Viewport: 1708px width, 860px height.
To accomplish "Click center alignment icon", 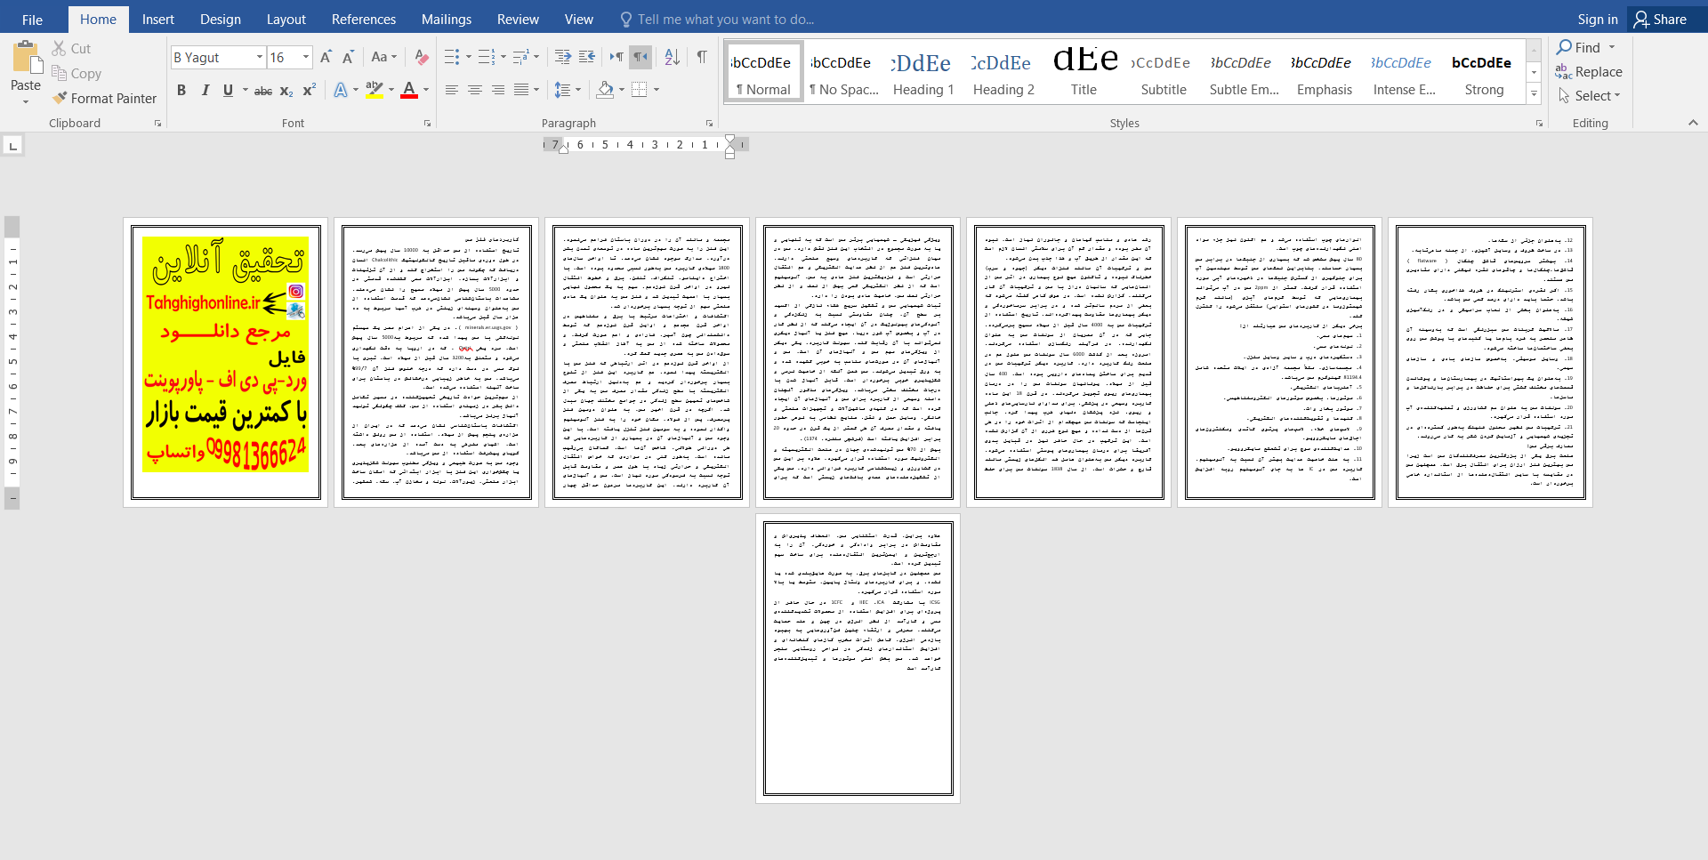I will [x=475, y=90].
